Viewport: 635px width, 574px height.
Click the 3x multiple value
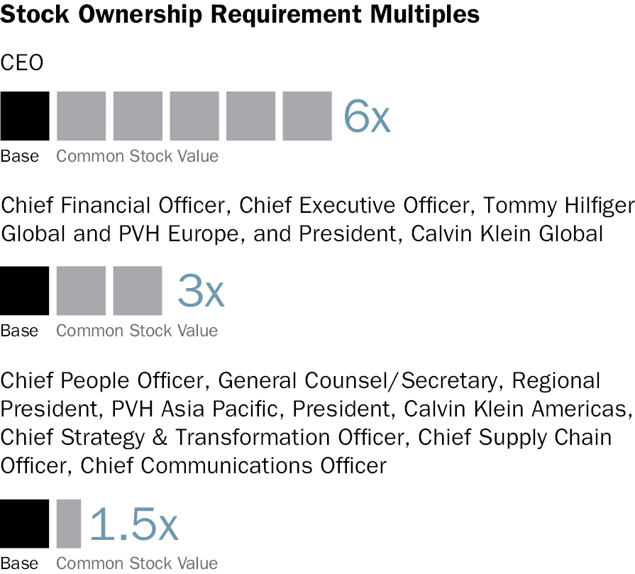point(201,291)
